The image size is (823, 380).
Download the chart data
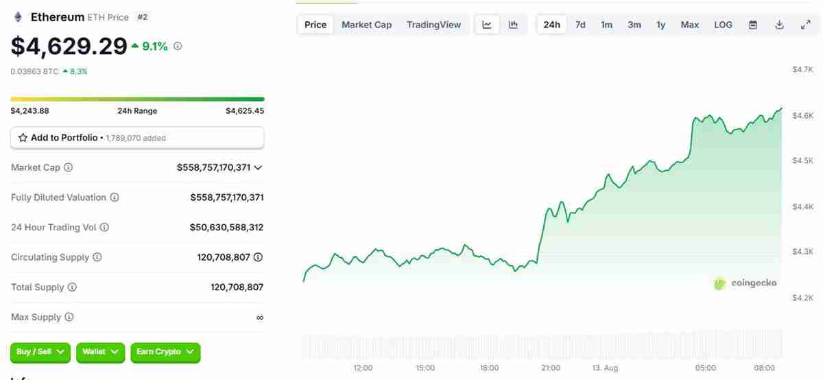point(779,25)
